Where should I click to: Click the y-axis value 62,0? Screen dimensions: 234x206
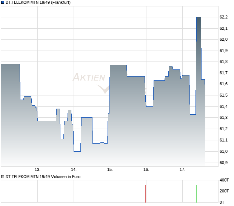pos(223,39)
